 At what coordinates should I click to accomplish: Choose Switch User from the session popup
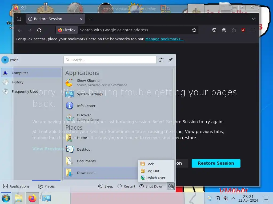[x=156, y=178]
